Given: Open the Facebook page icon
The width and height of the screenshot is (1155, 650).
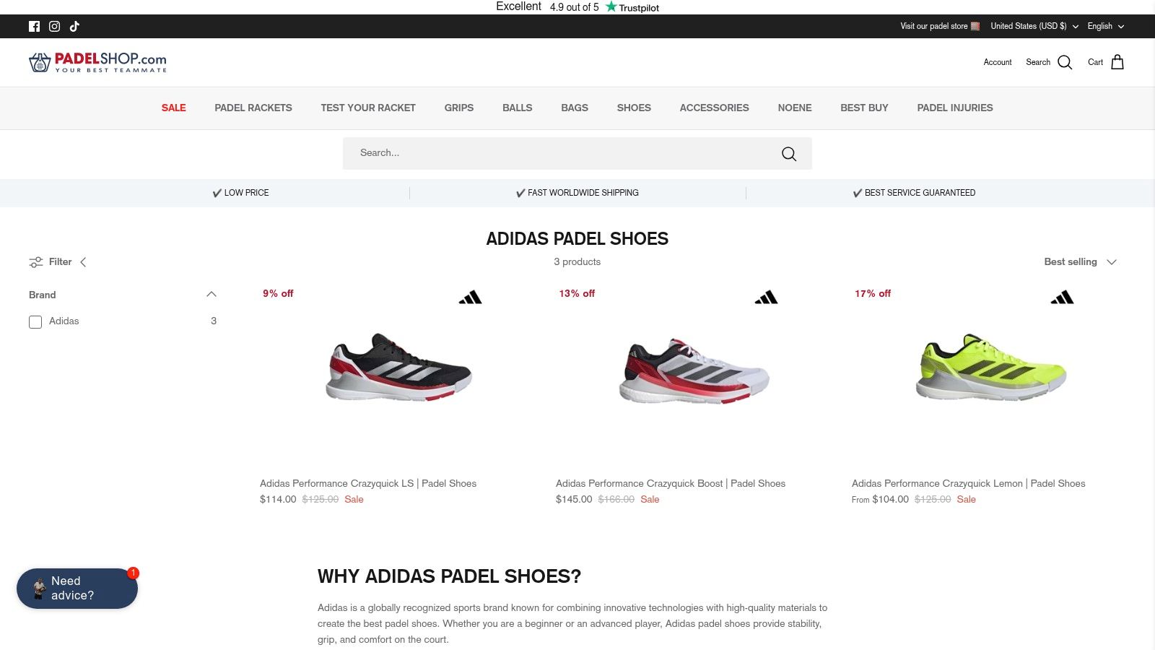Looking at the screenshot, I should [x=34, y=27].
